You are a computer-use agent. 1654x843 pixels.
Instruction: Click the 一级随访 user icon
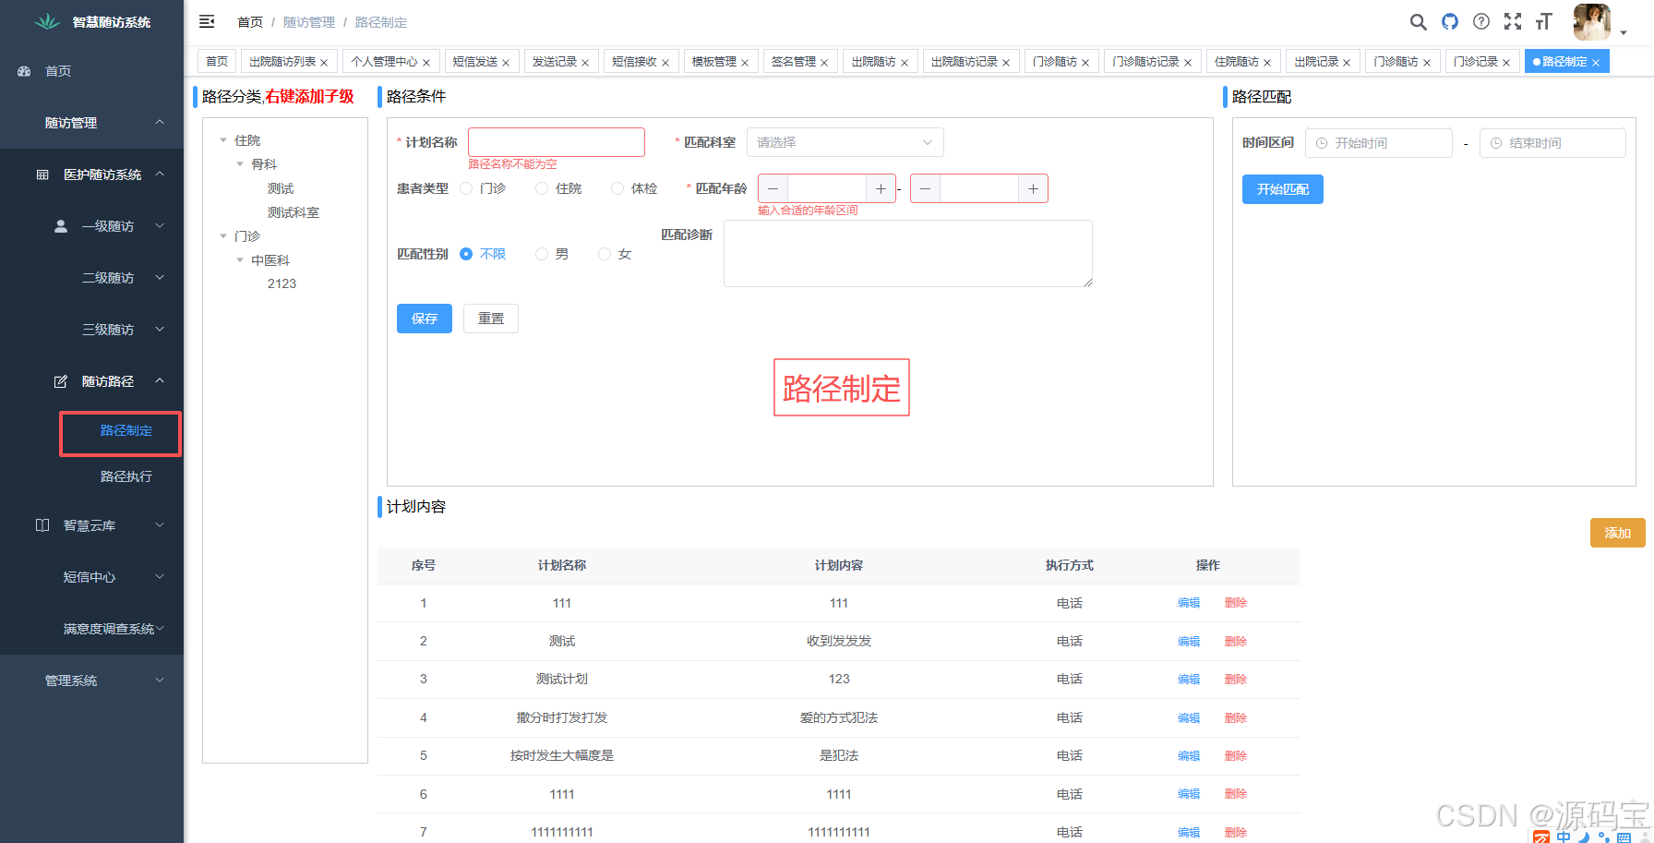tap(61, 226)
